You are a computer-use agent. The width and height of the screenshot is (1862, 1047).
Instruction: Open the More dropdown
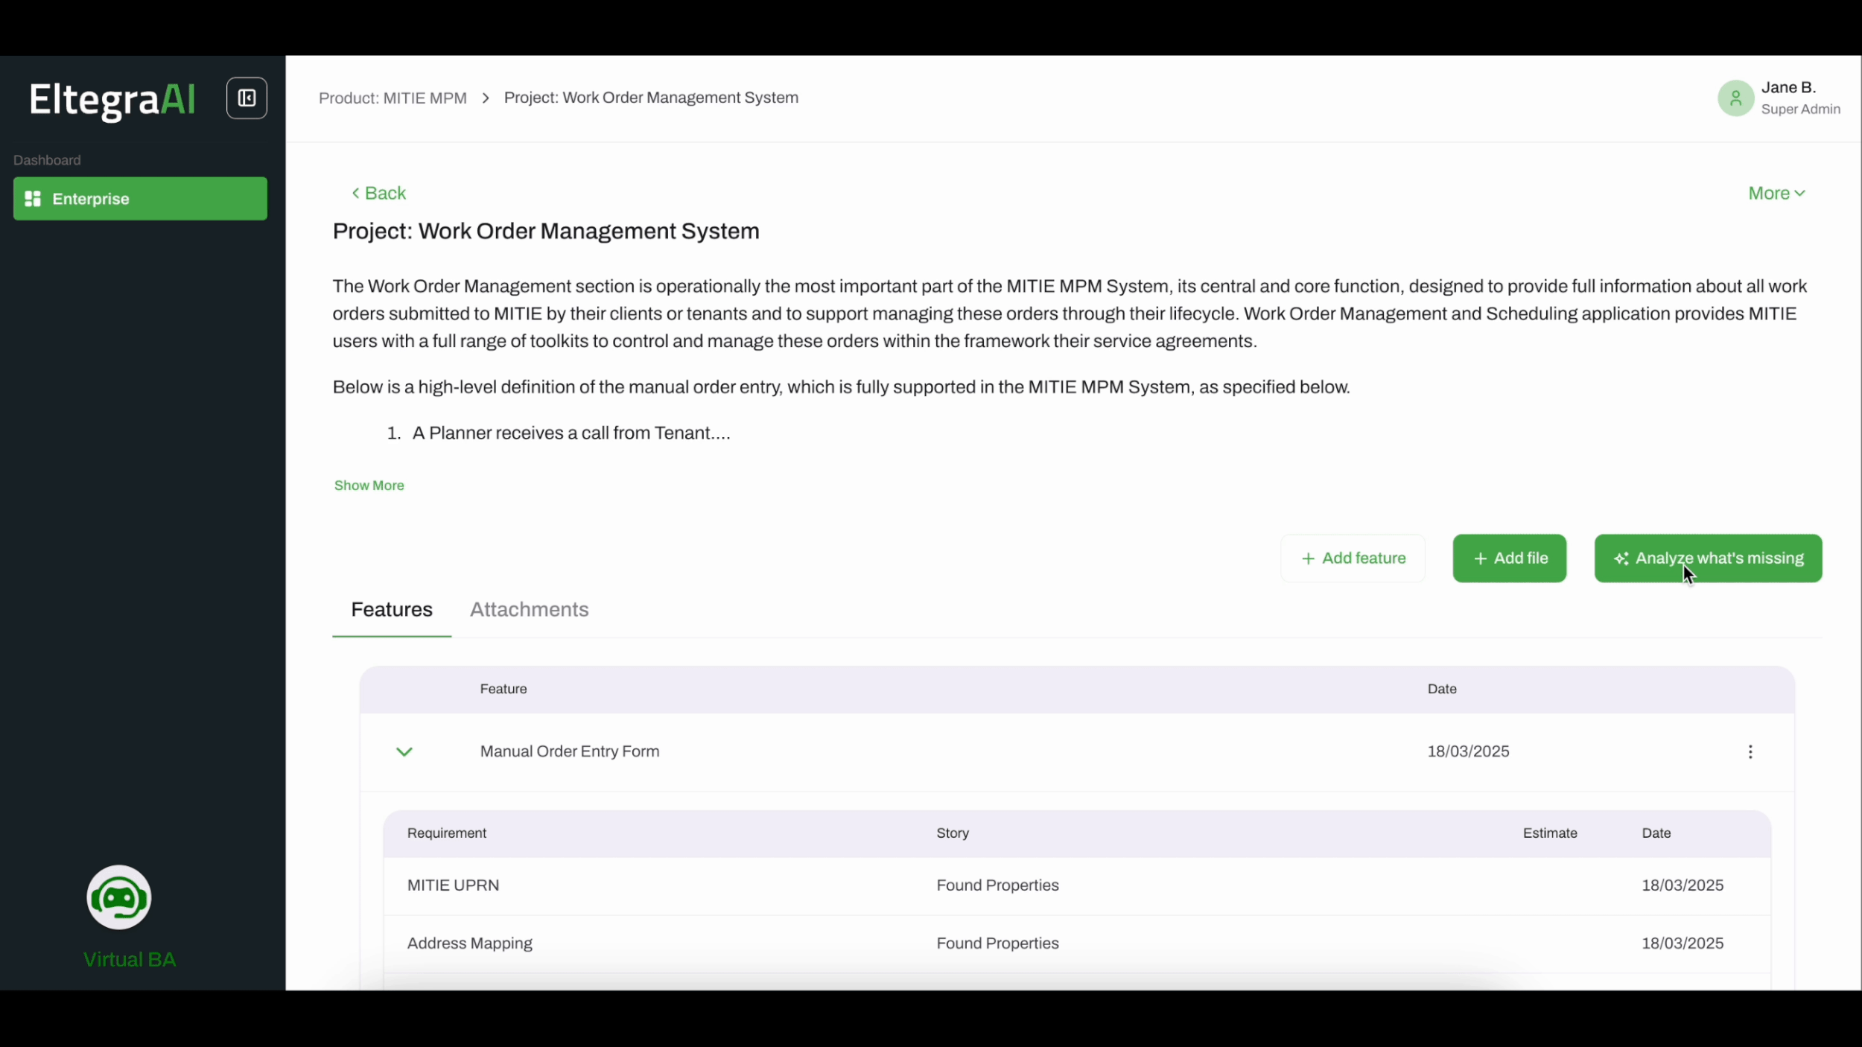(1776, 193)
